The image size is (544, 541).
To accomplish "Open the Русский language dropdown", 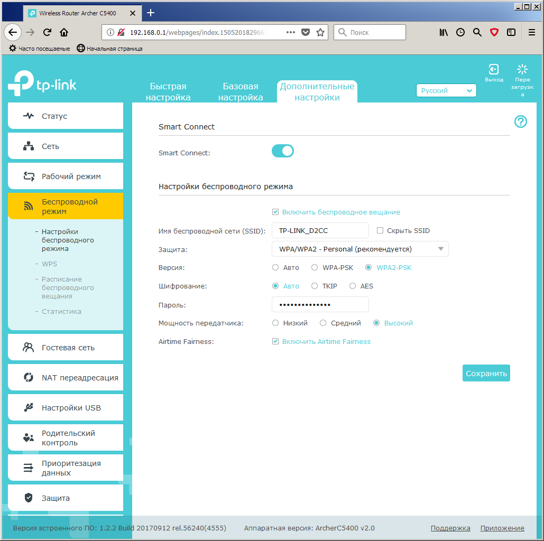I will (446, 91).
